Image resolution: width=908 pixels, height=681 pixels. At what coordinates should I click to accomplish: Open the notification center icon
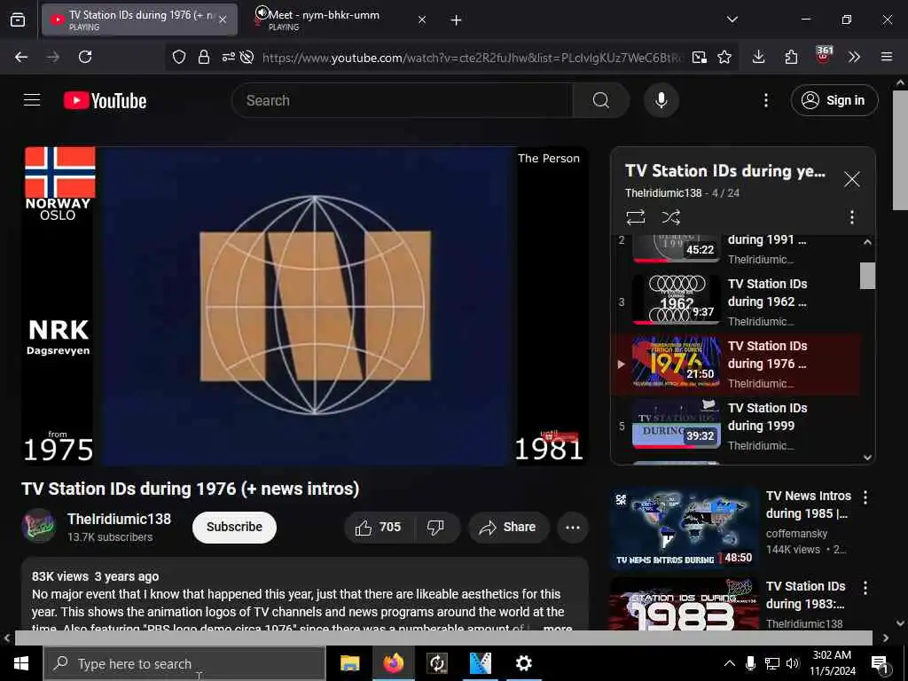coord(881,664)
